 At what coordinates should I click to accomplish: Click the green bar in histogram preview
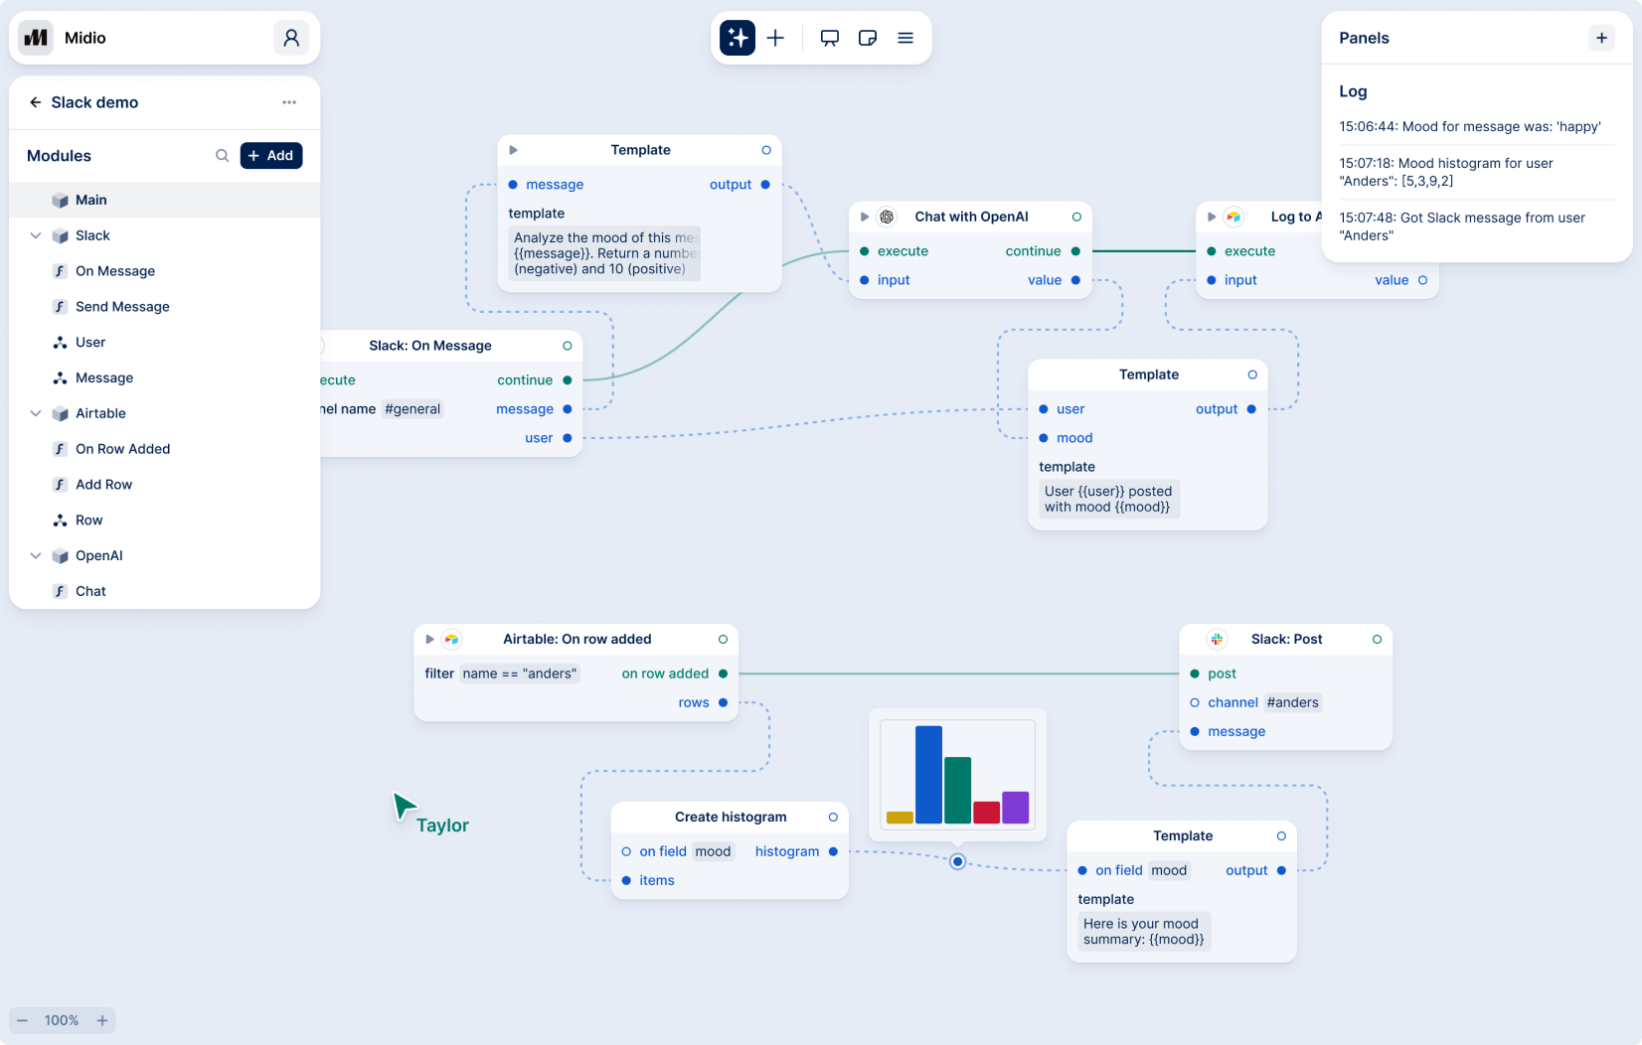[x=958, y=791]
